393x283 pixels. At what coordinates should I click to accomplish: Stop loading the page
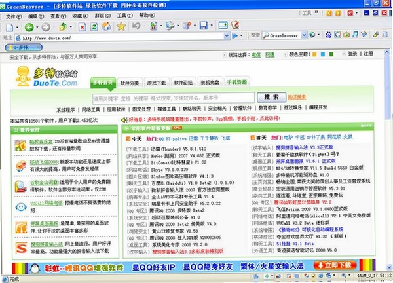pos(83,27)
